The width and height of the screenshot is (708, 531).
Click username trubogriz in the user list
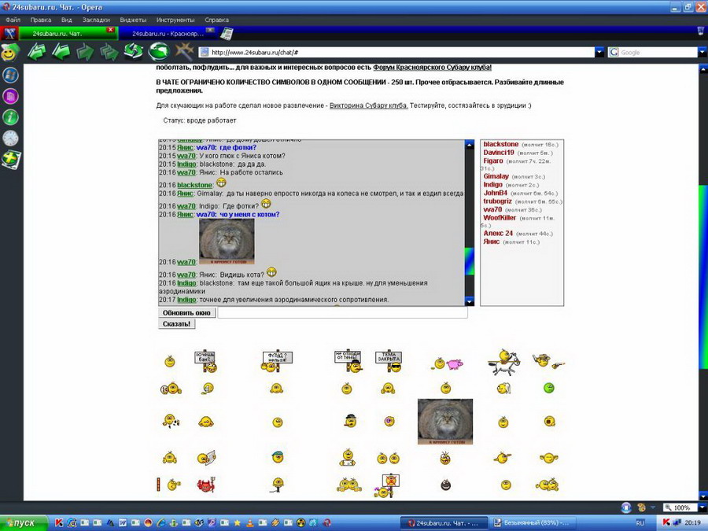(x=498, y=201)
